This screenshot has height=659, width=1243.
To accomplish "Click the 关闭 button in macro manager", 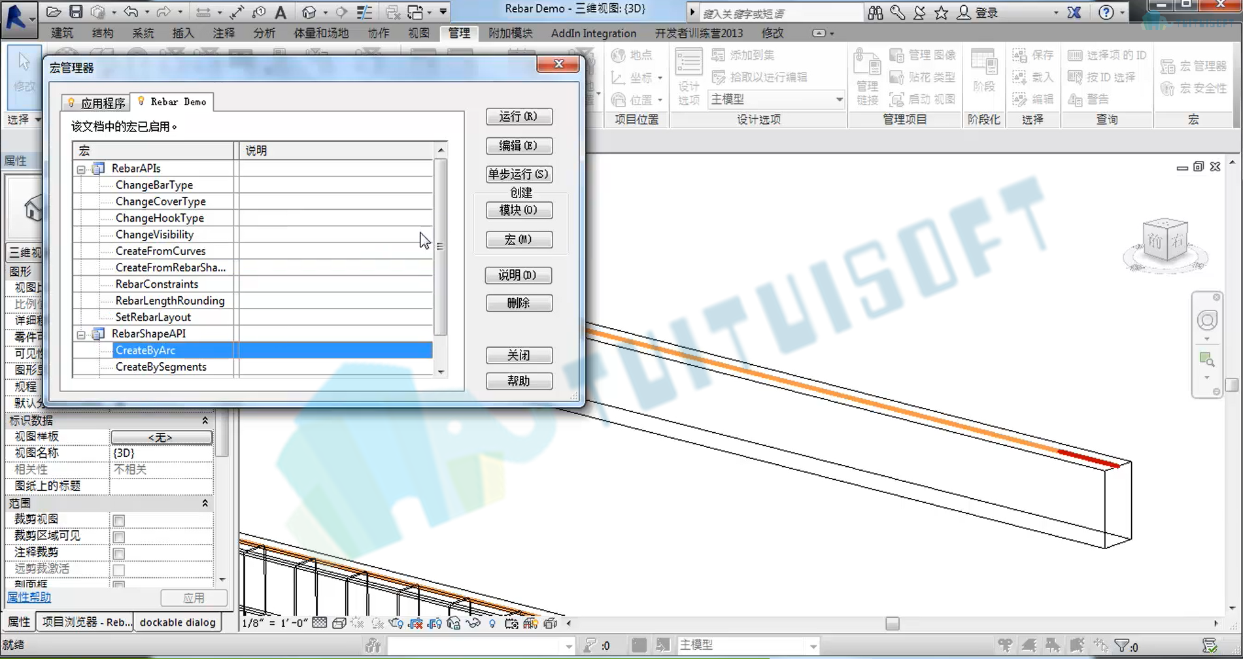I will [x=519, y=355].
